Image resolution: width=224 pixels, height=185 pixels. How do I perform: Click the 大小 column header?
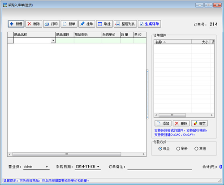(x=201, y=42)
